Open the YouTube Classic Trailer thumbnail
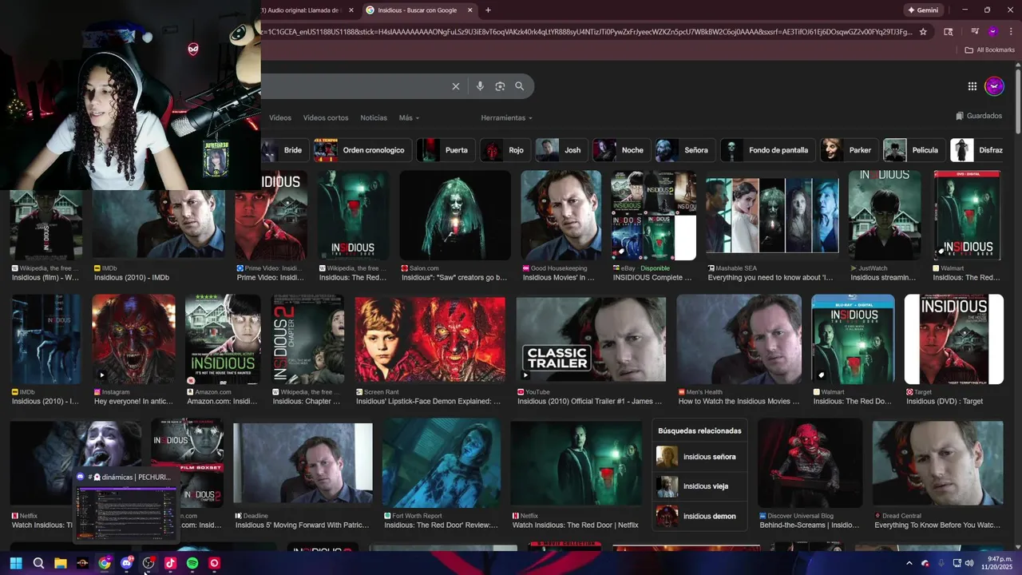This screenshot has width=1022, height=575. pyautogui.click(x=591, y=340)
